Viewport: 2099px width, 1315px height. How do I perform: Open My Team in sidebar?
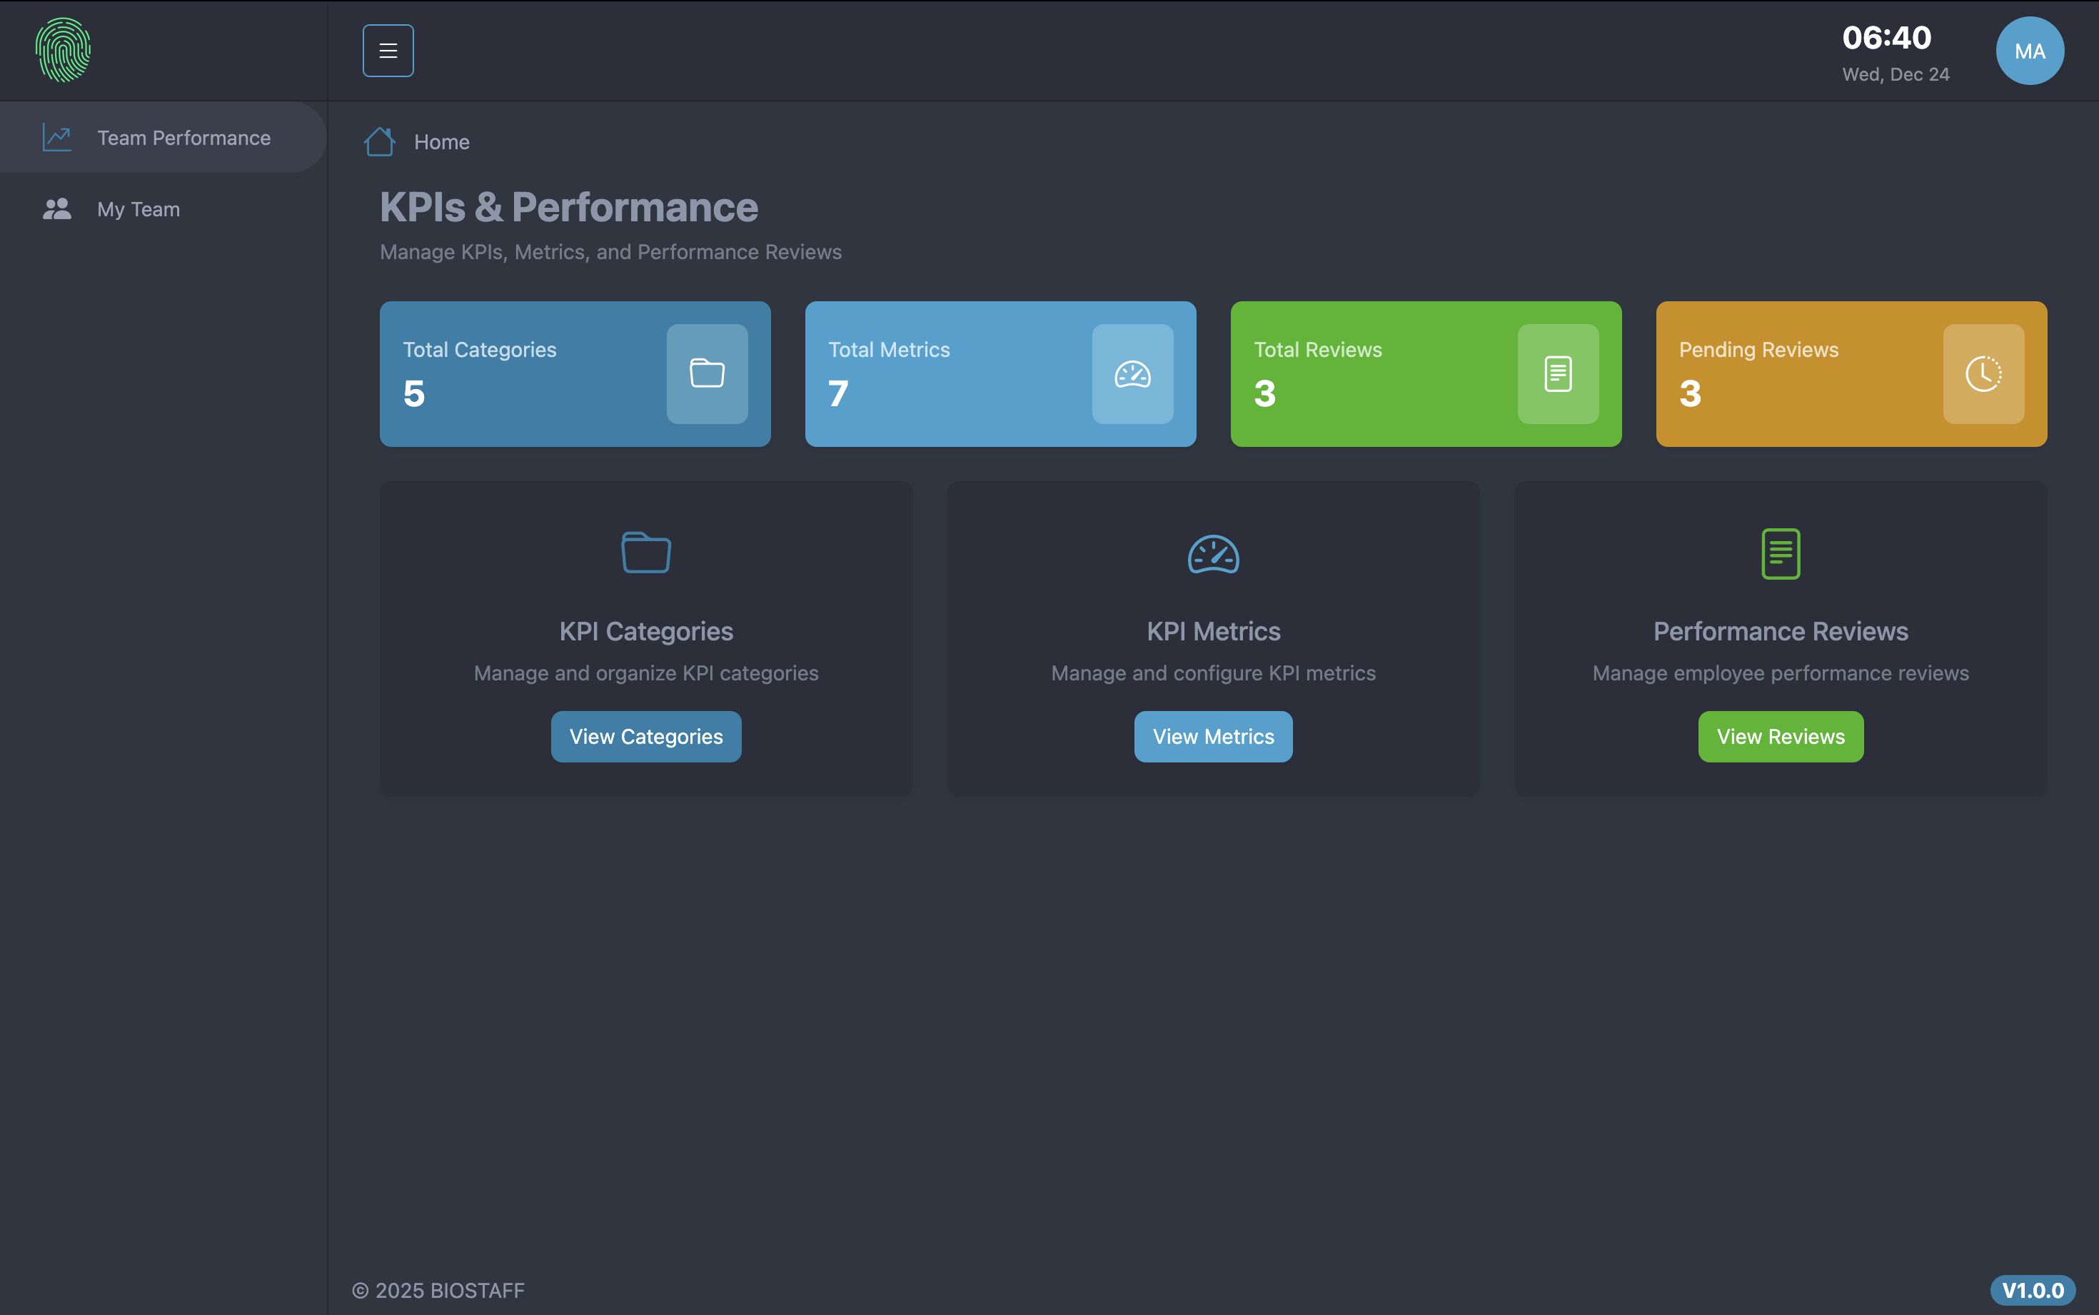tap(137, 208)
